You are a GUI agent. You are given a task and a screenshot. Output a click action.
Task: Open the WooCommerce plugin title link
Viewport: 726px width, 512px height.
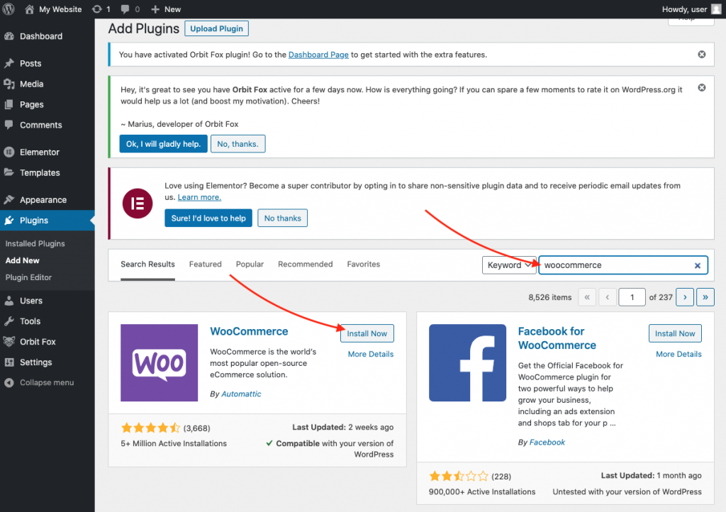point(249,331)
